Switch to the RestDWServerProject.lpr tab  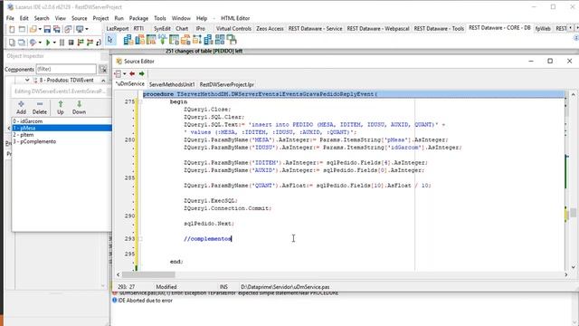click(227, 84)
